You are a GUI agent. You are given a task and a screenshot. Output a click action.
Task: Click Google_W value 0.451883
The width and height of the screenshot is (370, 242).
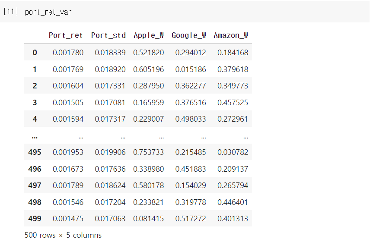(191, 169)
